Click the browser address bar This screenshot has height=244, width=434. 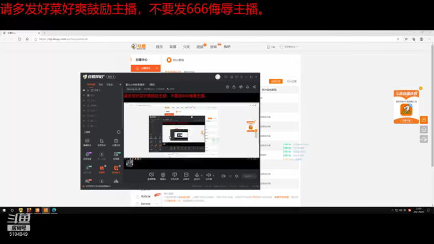[x=216, y=39]
